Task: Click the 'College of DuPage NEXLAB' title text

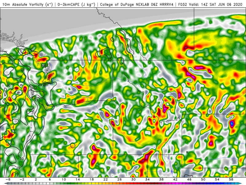Action: point(125,5)
